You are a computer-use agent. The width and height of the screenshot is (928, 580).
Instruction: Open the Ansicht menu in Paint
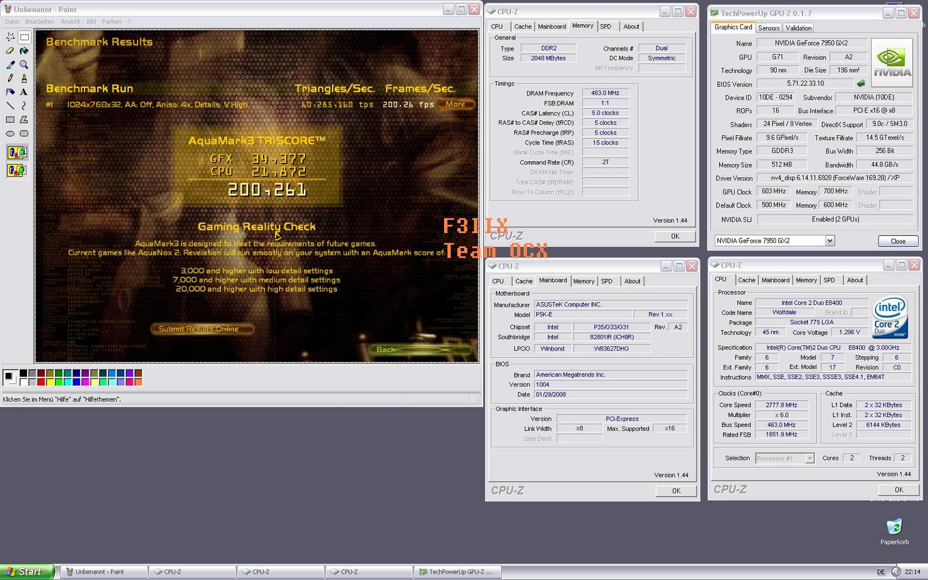pos(71,21)
